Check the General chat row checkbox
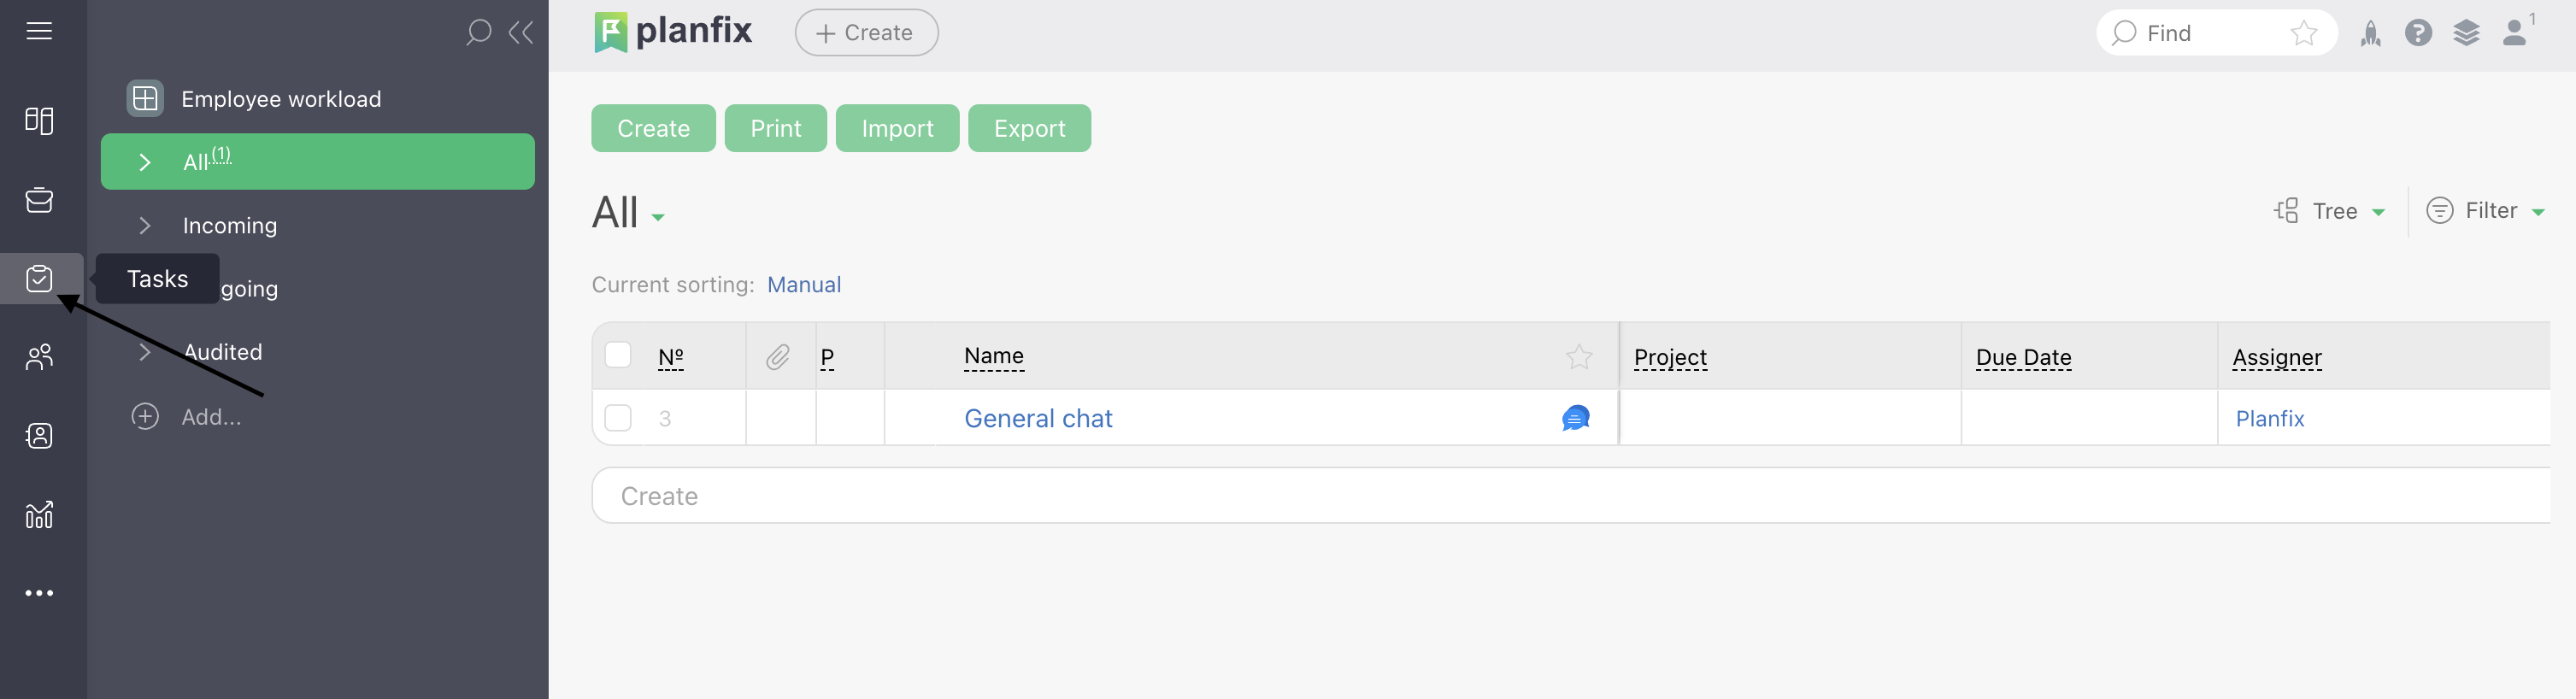This screenshot has height=699, width=2576. tap(618, 418)
